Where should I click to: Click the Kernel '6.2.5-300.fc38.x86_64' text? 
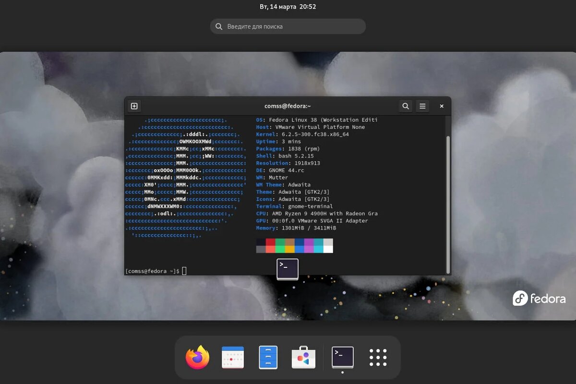(x=315, y=134)
